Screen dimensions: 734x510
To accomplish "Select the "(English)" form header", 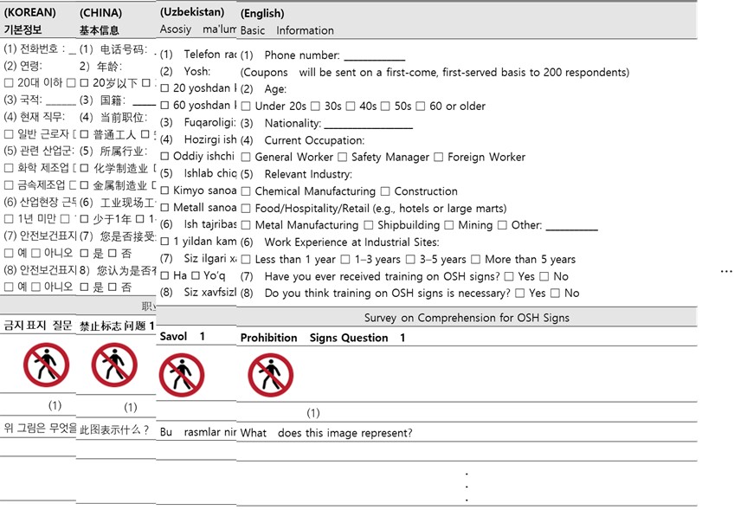I will (x=262, y=14).
